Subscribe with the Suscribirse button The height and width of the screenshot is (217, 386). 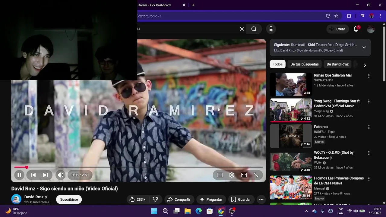click(69, 200)
